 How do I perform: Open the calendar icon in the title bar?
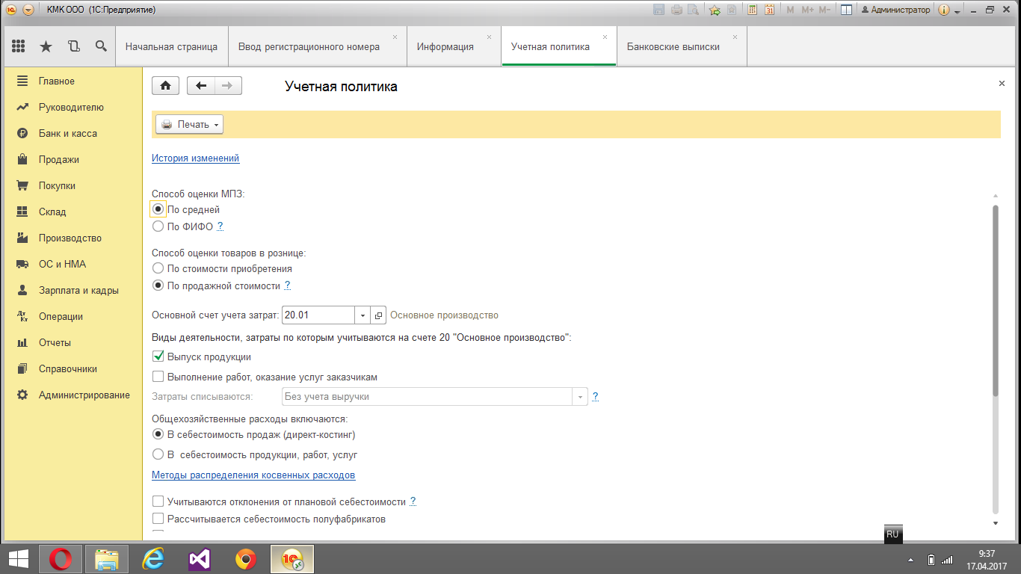770,10
